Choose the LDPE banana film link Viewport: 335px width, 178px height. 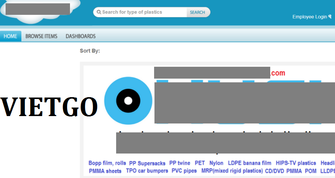tap(249, 163)
